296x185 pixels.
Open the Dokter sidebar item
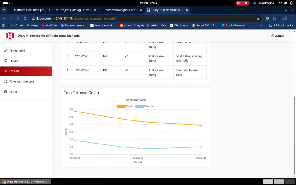26,61
